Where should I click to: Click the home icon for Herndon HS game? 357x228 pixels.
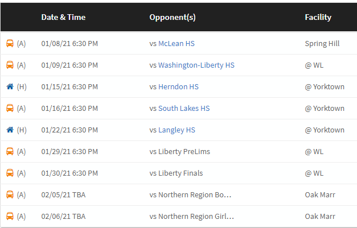click(10, 86)
